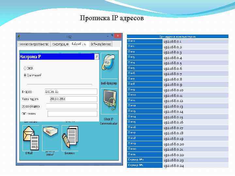
Task: Launch the Cisco IP Communicator icon
Action: (x=109, y=101)
